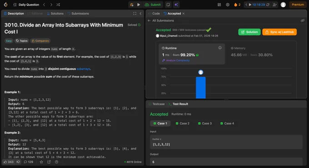Viewport: 309px width, 168px height.
Task: Open the subarrays definition link
Action: [x=83, y=69]
